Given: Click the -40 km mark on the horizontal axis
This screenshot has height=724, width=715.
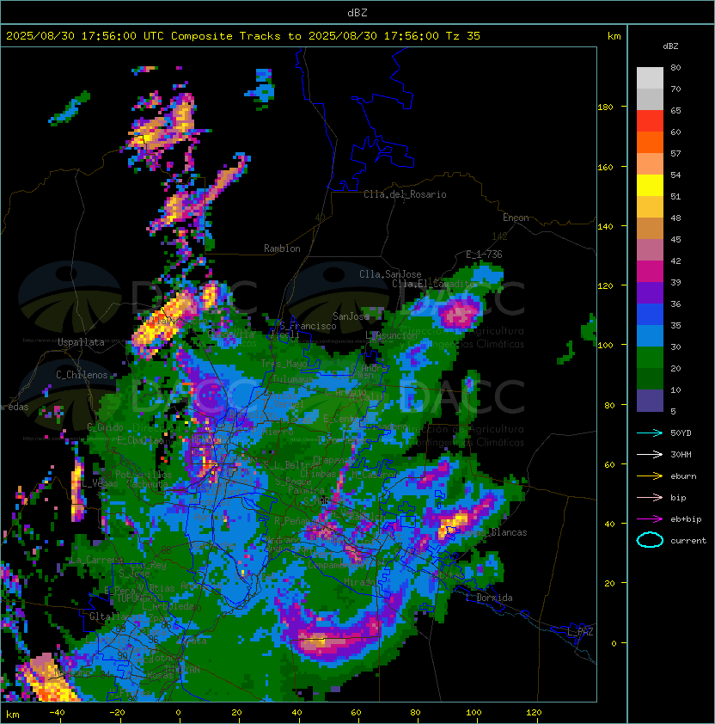Looking at the screenshot, I should 57,713.
